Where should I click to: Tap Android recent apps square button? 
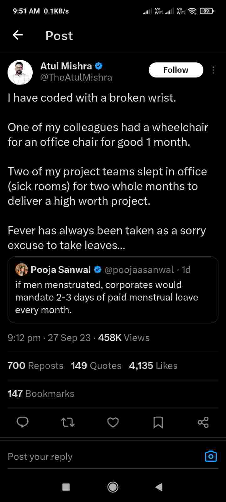click(66, 487)
